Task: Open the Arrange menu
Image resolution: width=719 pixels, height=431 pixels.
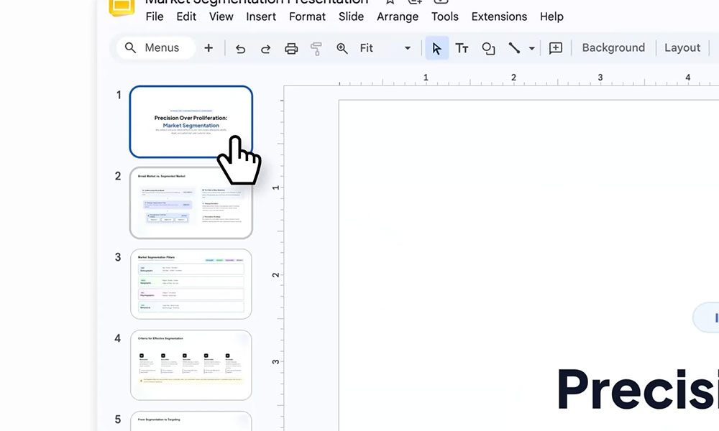Action: tap(398, 17)
